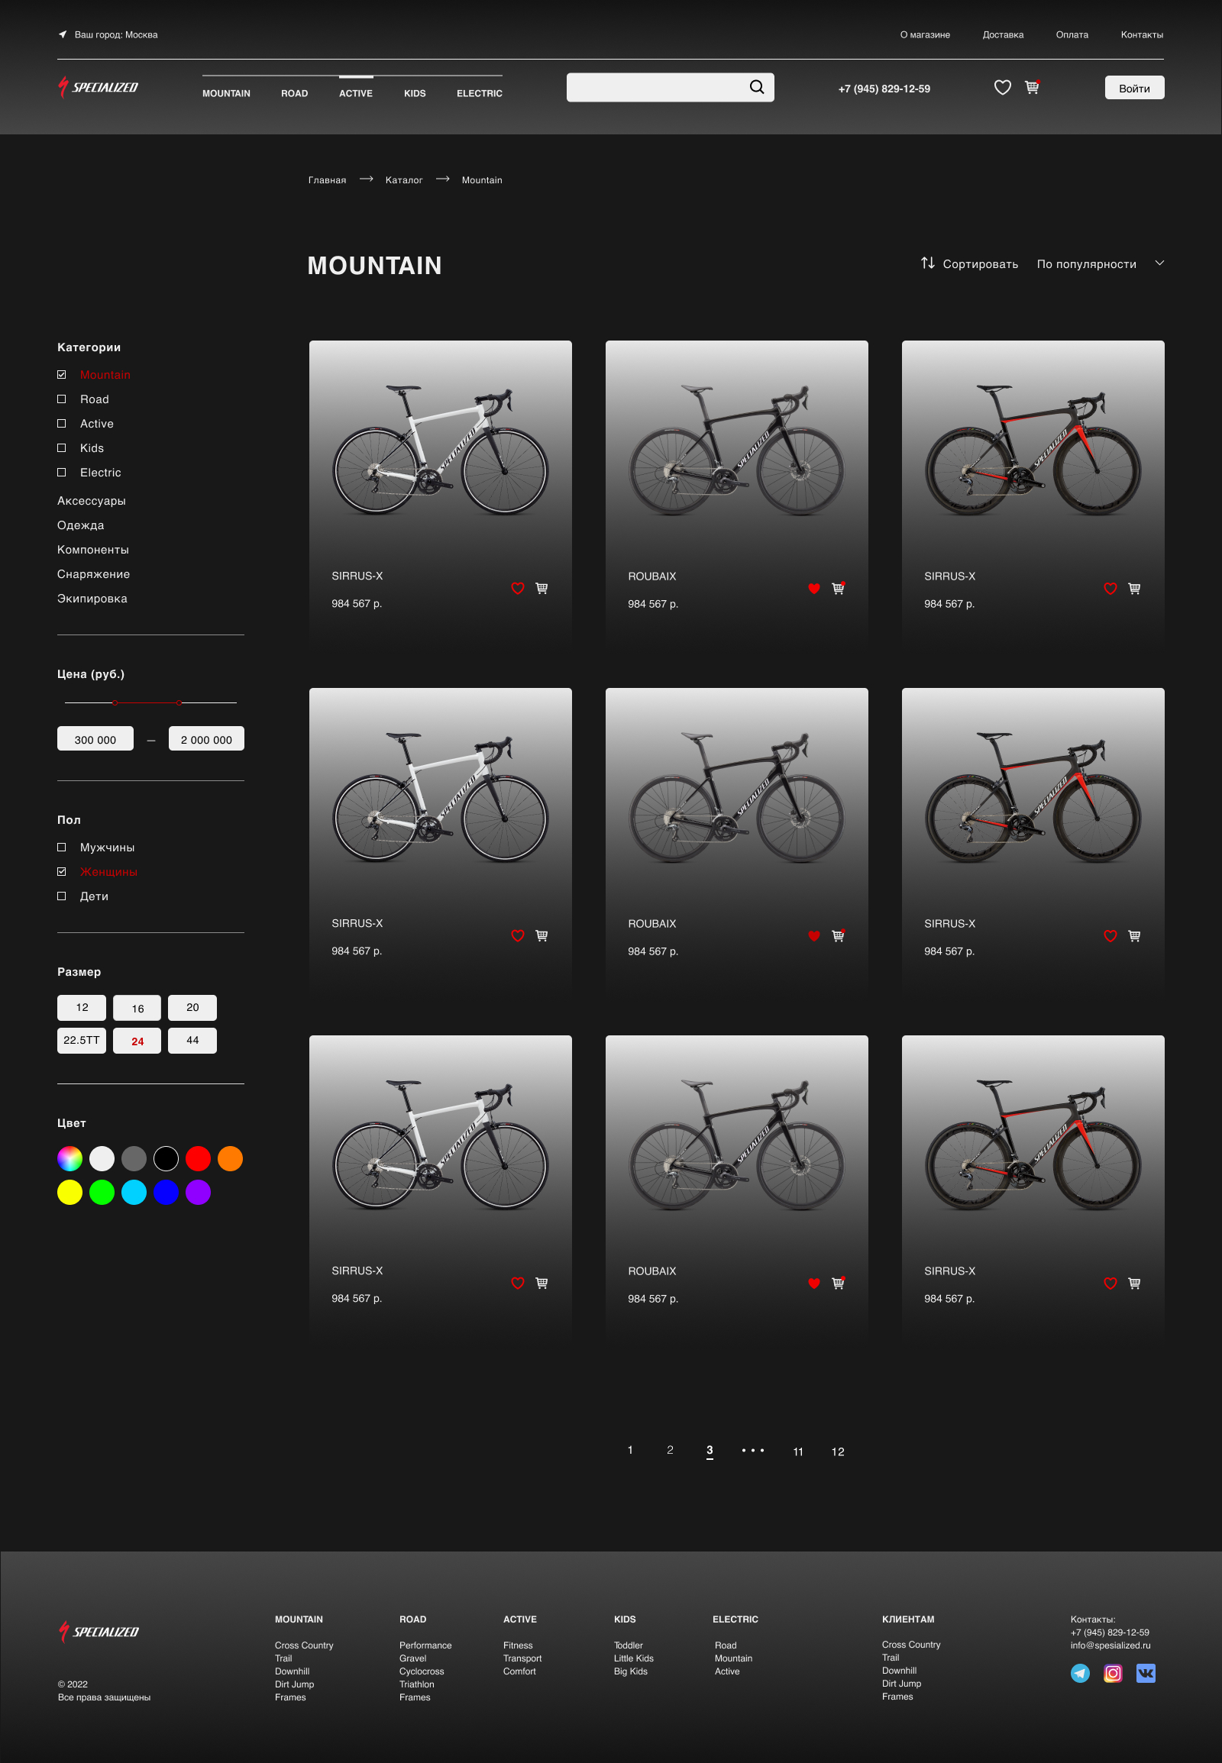Open the wishlist heart icon in the header
Screen dimensions: 1222x1763
(1002, 87)
